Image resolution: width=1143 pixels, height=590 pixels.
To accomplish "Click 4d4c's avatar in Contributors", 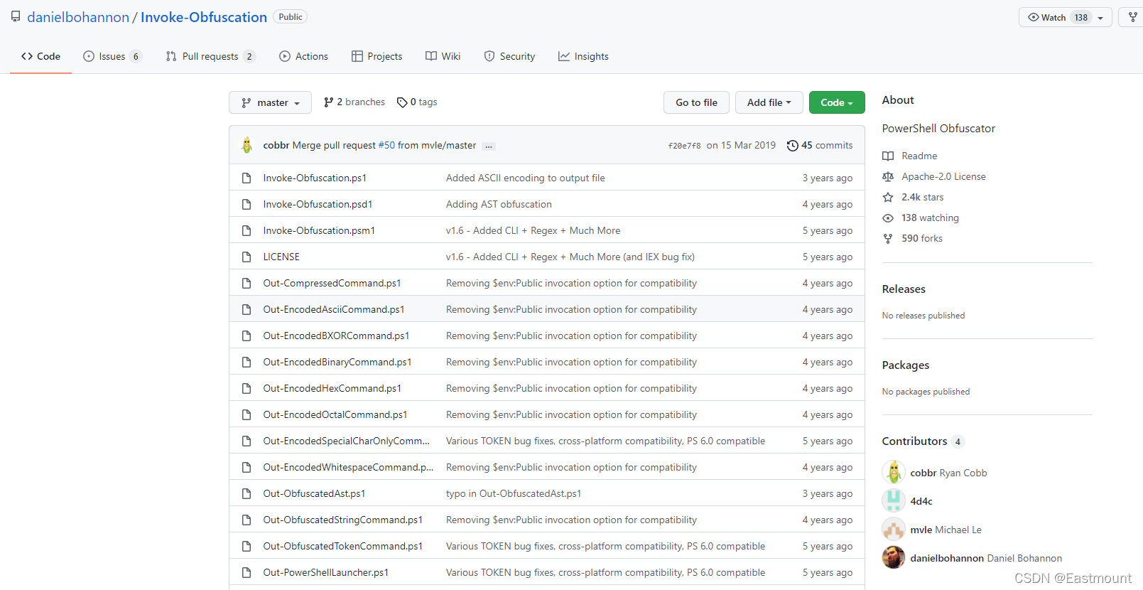I will tap(894, 500).
